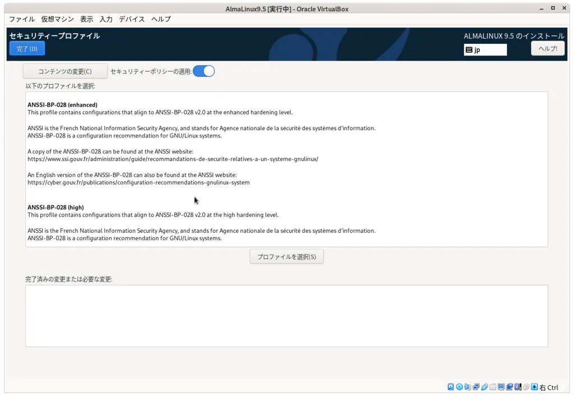574x397 pixels.
Task: Select the ANSSI-BP-028 (high) profile
Action: coord(56,207)
